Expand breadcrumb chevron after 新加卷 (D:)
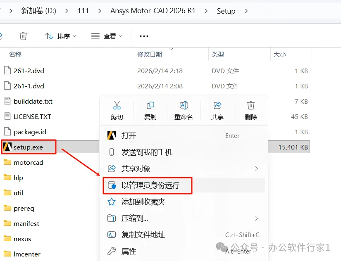Screen dimensions: 341x261 [67, 11]
